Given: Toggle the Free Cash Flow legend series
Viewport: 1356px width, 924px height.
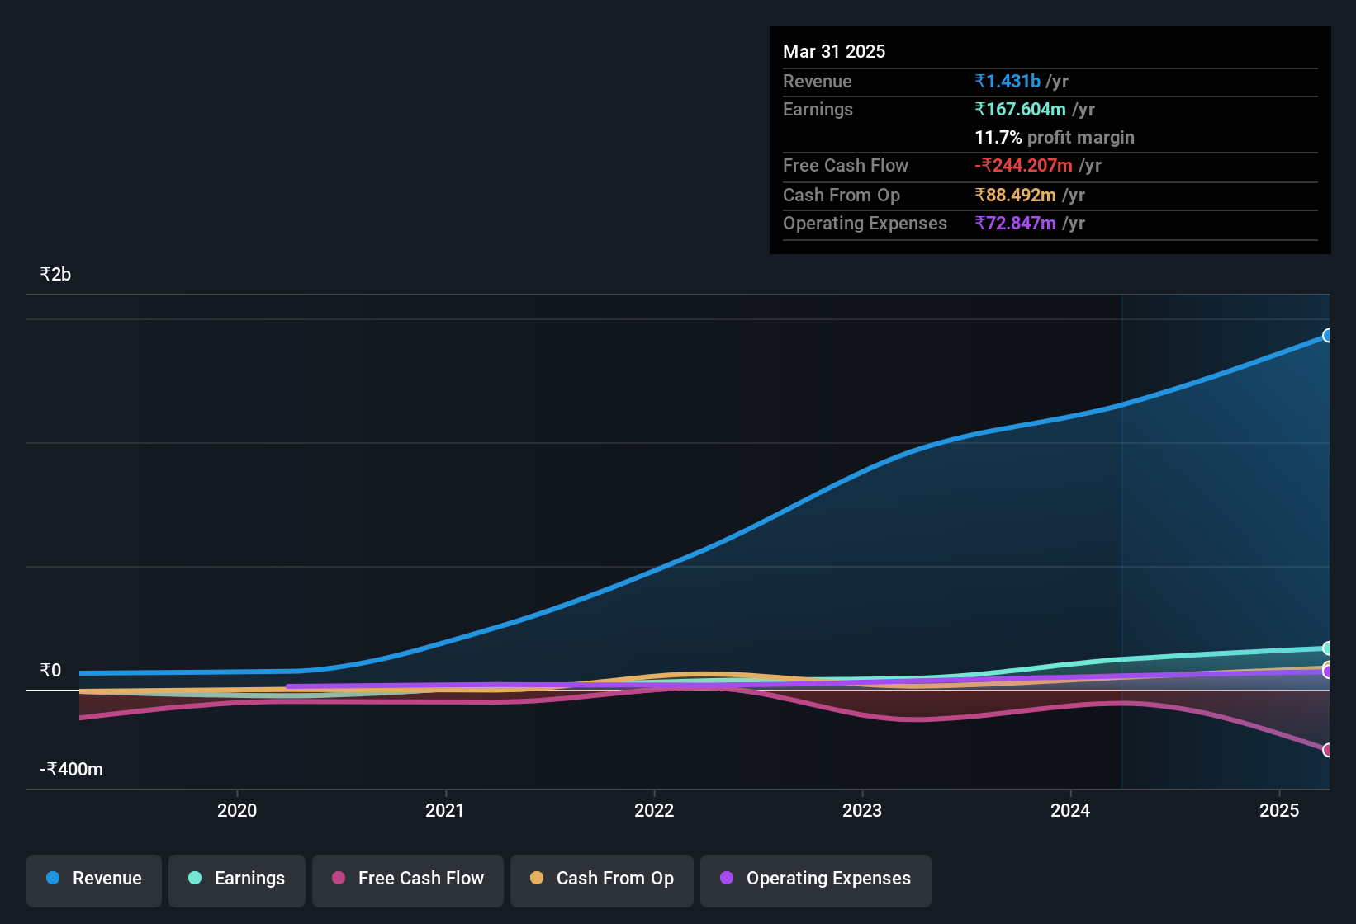Looking at the screenshot, I should 408,879.
